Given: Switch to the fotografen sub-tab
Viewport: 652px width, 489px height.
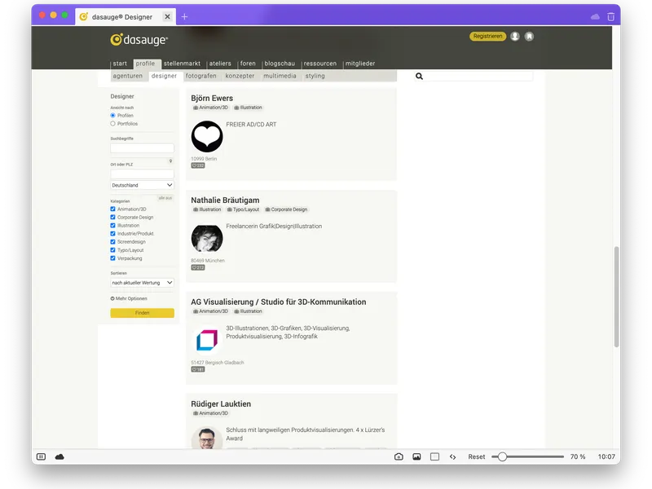Looking at the screenshot, I should coord(200,76).
